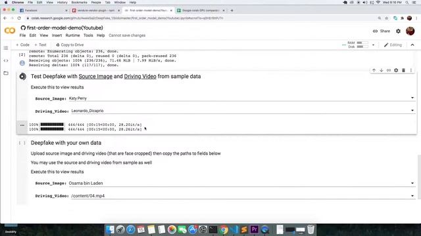Open the Files folder sidebar icon
This screenshot has width=421, height=236.
coord(6,73)
